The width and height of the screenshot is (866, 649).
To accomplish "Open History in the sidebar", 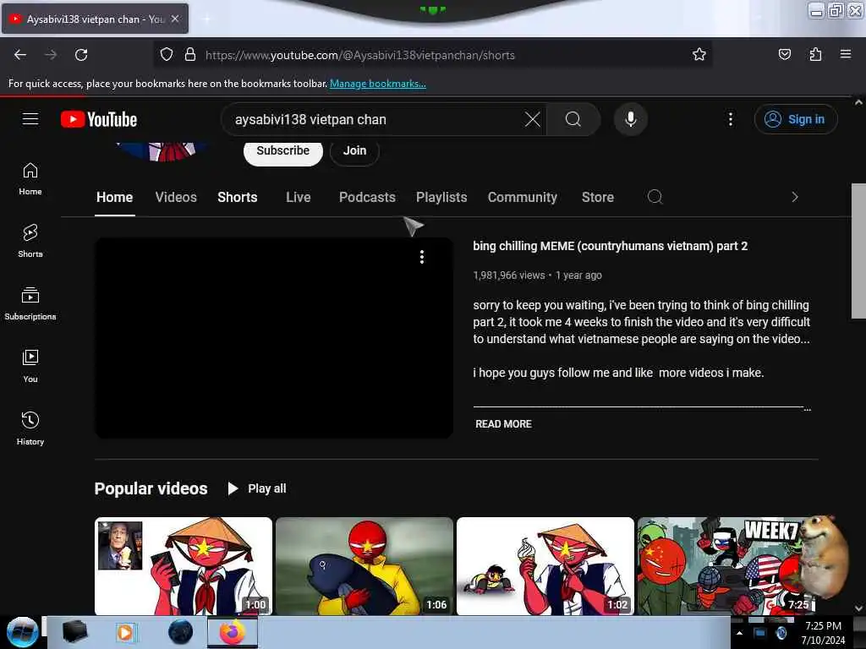I will (30, 428).
